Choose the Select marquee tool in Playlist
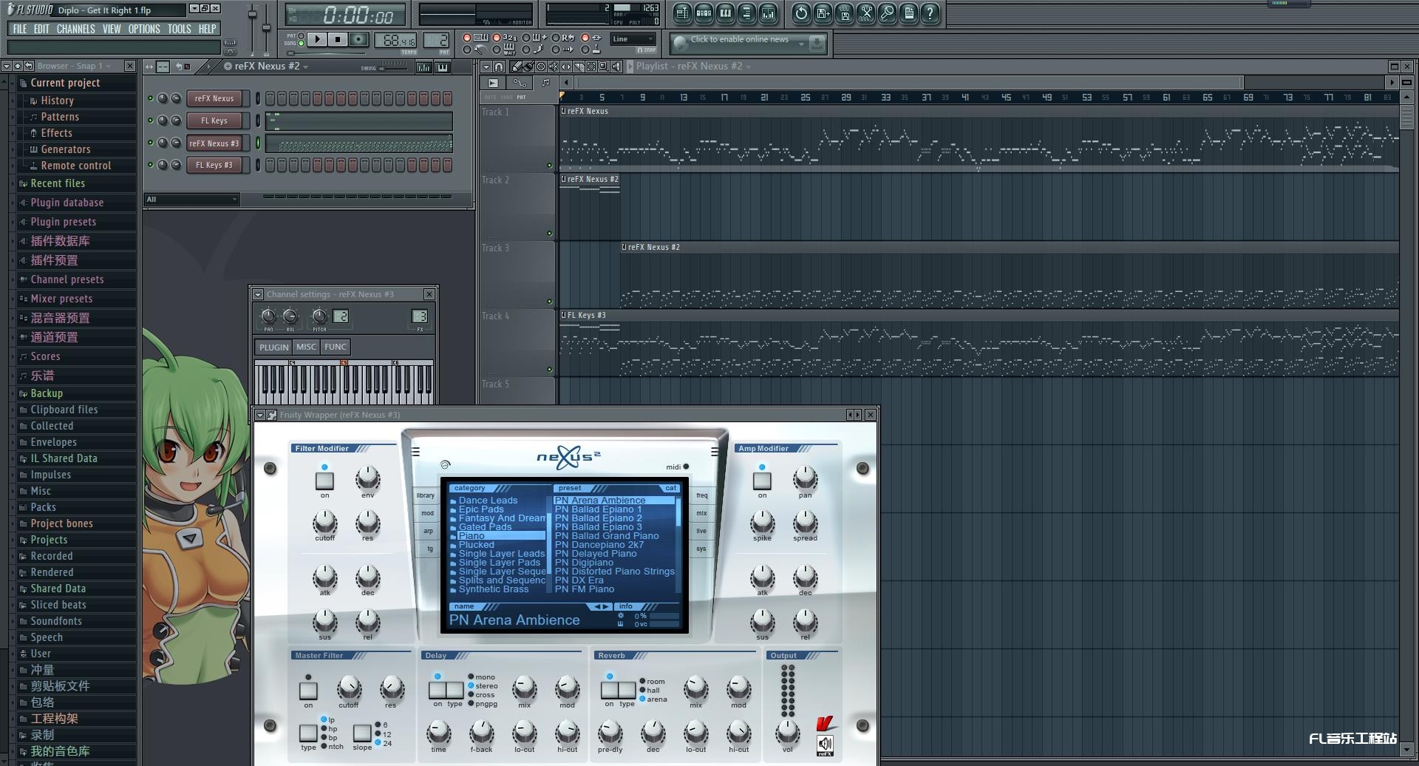 coord(591,67)
